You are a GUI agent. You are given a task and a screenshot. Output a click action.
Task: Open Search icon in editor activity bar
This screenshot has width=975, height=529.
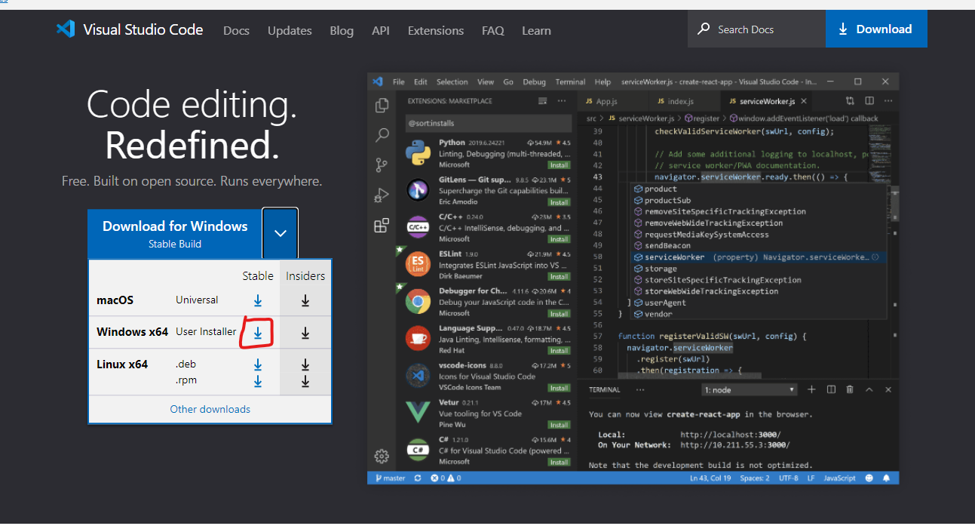[x=382, y=135]
